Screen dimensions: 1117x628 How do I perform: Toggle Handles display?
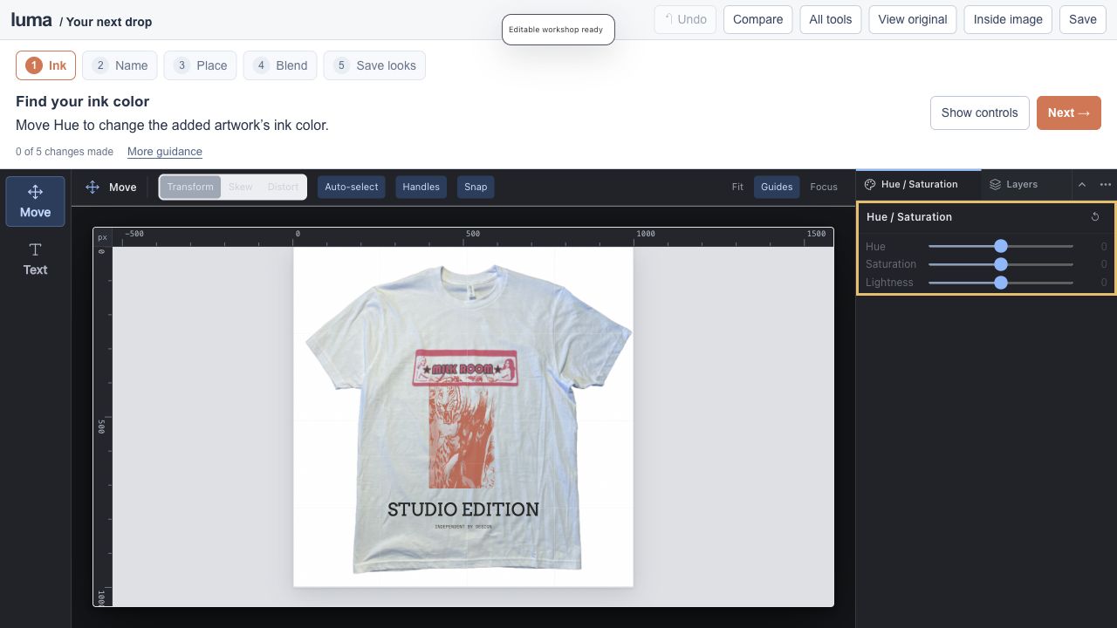[x=421, y=187]
